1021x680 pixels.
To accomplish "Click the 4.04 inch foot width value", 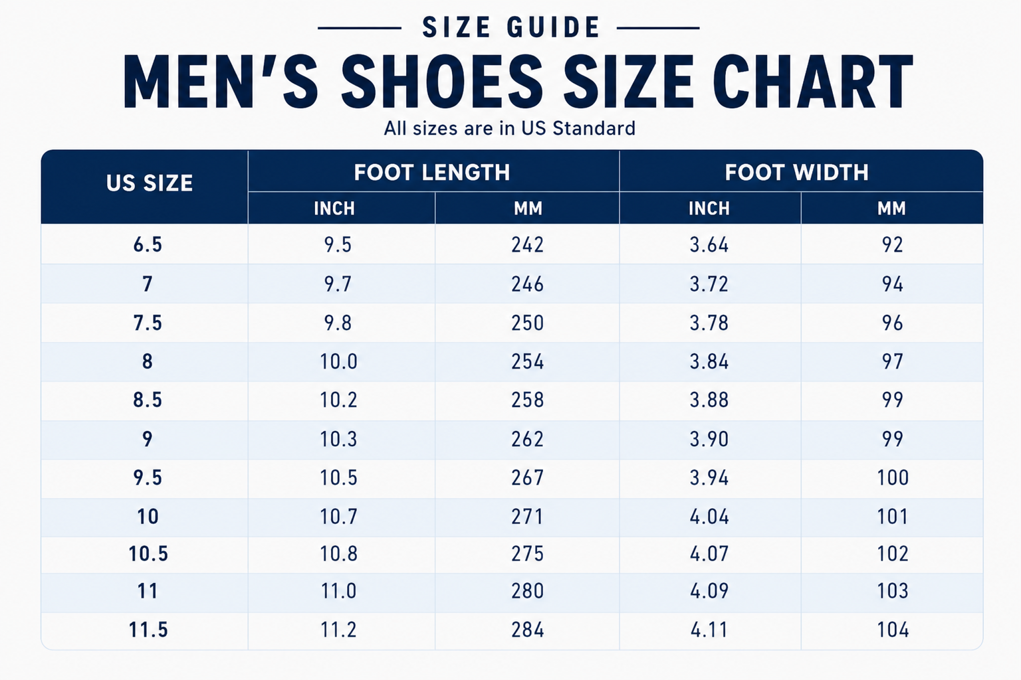I will coord(709,517).
